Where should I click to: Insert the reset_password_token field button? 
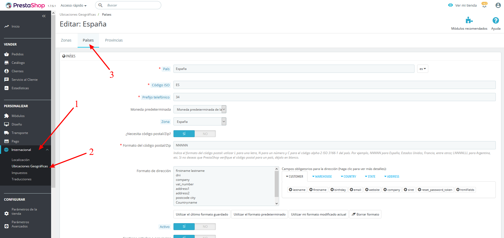point(435,190)
